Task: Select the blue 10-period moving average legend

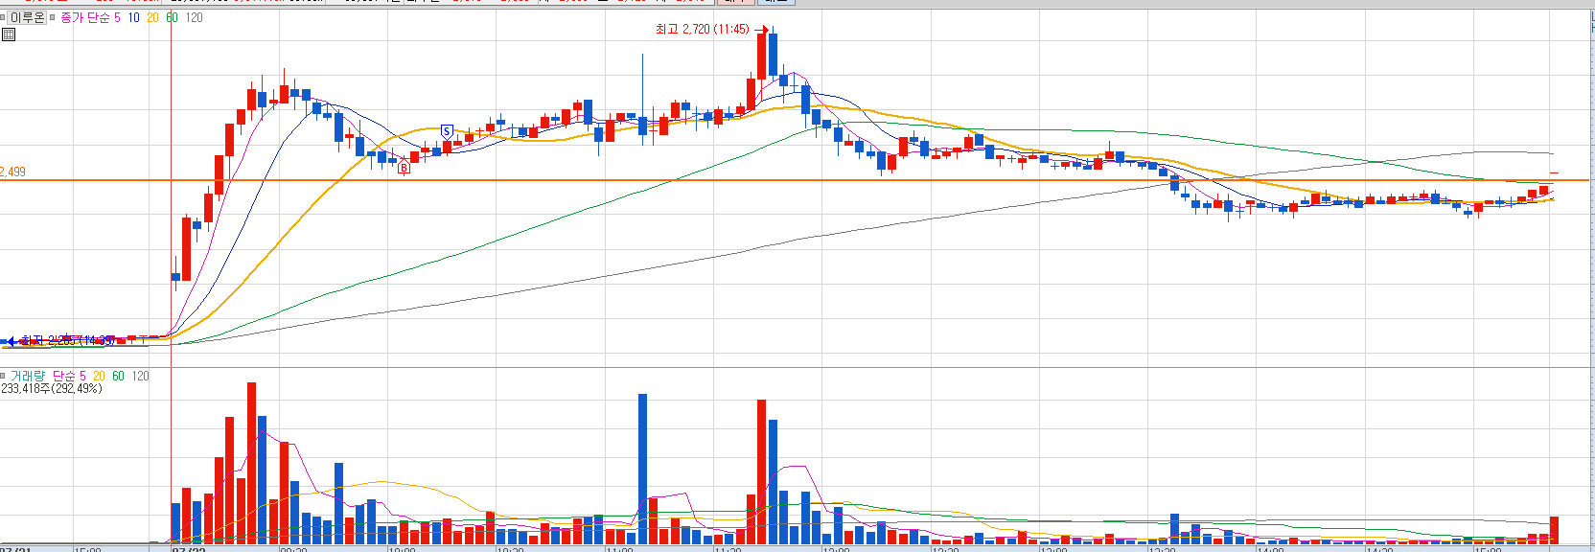Action: pos(133,17)
